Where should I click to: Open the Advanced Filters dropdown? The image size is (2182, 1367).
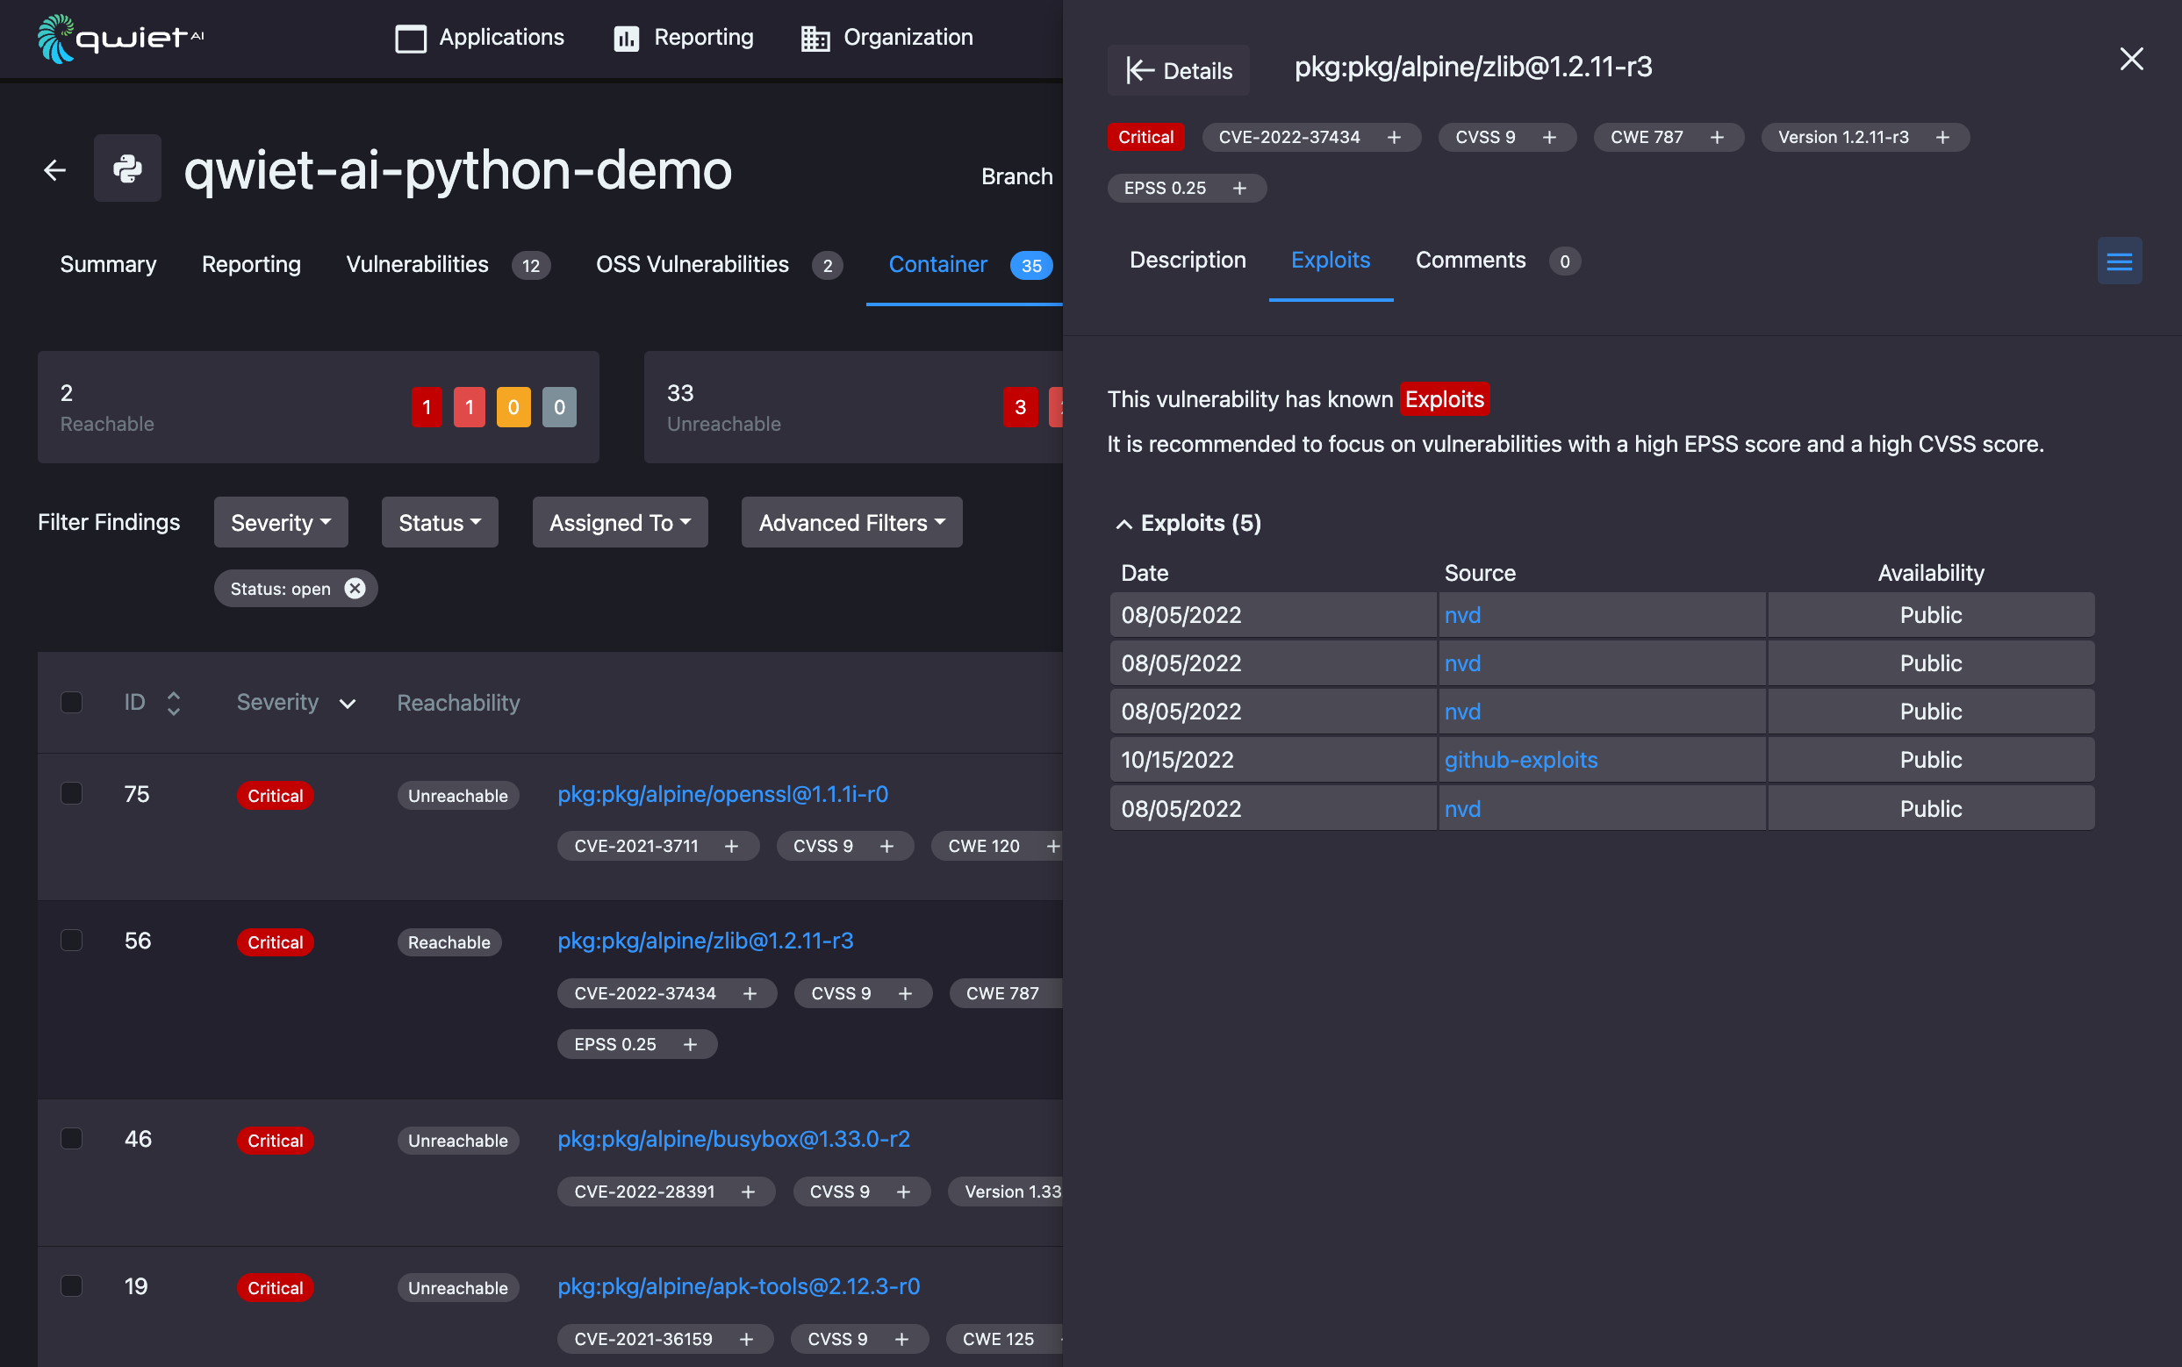[851, 523]
